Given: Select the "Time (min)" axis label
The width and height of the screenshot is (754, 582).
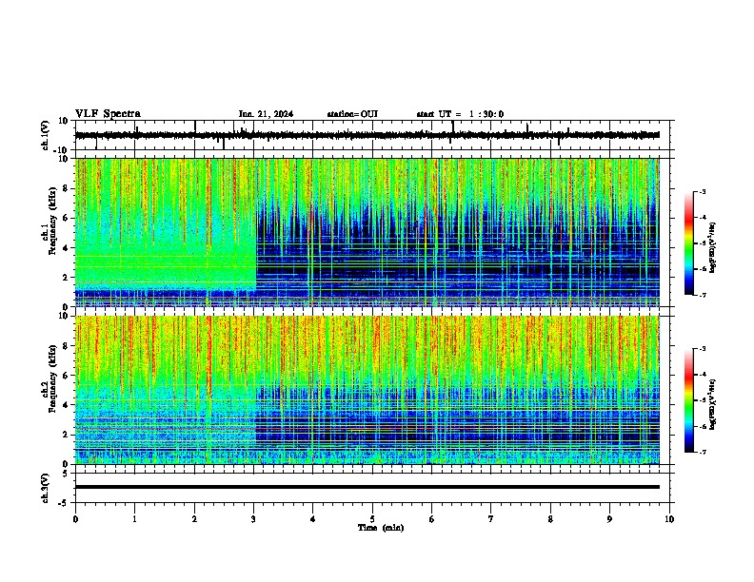Looking at the screenshot, I should [x=381, y=528].
